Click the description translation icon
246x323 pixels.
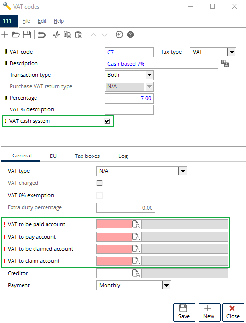tap(225, 63)
